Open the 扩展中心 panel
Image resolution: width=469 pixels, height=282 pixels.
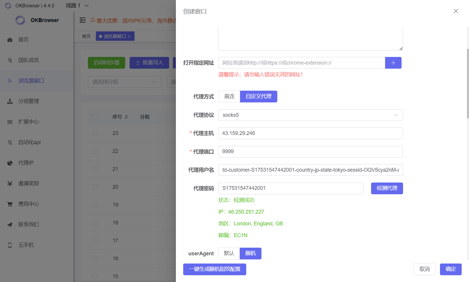pyautogui.click(x=28, y=121)
